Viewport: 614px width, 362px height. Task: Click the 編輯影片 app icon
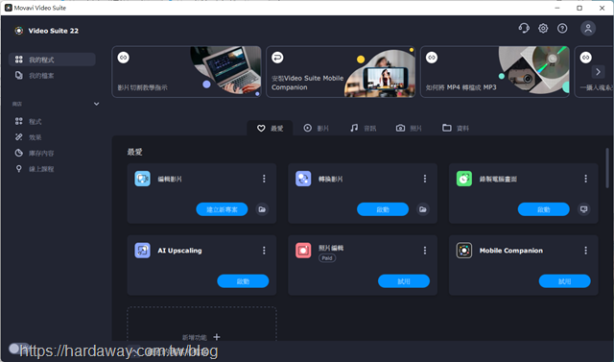pos(143,179)
